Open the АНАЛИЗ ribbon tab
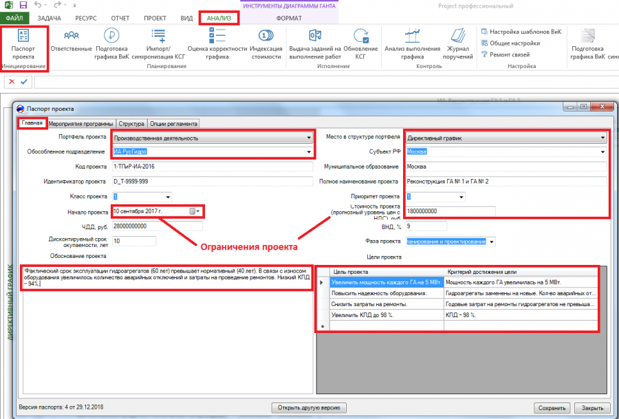 pyautogui.click(x=219, y=19)
